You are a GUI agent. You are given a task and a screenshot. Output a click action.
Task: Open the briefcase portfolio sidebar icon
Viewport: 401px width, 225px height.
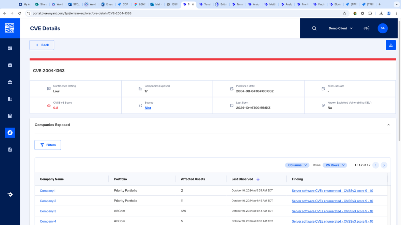coord(10,82)
